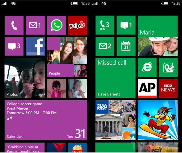Screen dimensions: 182x153
Task: Open green Mail tile with 2 unread
Action: click(105, 46)
